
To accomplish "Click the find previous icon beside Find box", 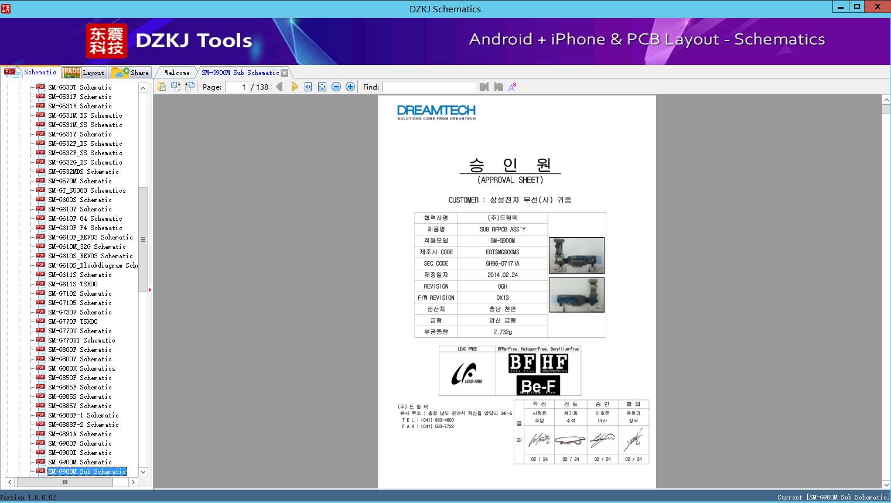I will 484,87.
